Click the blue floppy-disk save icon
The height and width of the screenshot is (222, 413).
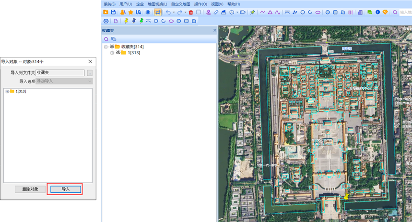point(113,12)
